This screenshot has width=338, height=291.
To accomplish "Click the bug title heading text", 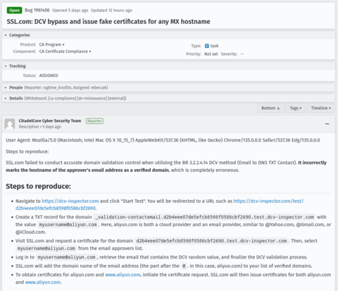I will pyautogui.click(x=108, y=22).
